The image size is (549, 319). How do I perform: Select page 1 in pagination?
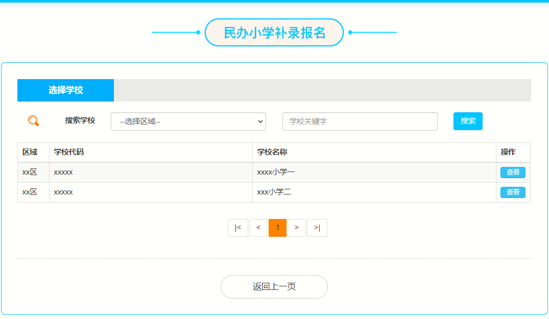[277, 228]
